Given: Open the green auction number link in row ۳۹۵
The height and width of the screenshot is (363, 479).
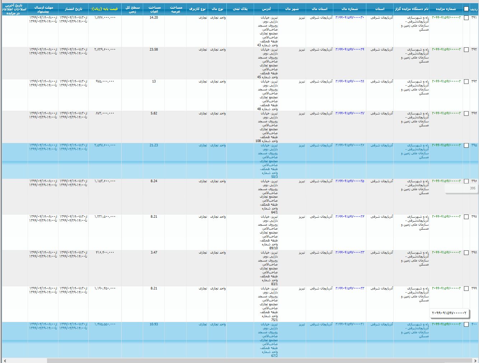Looking at the screenshot, I should tap(446, 145).
